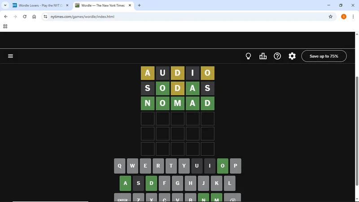Image resolution: width=359 pixels, height=202 pixels.
Task: Open the statistics bar chart icon
Action: 263,56
